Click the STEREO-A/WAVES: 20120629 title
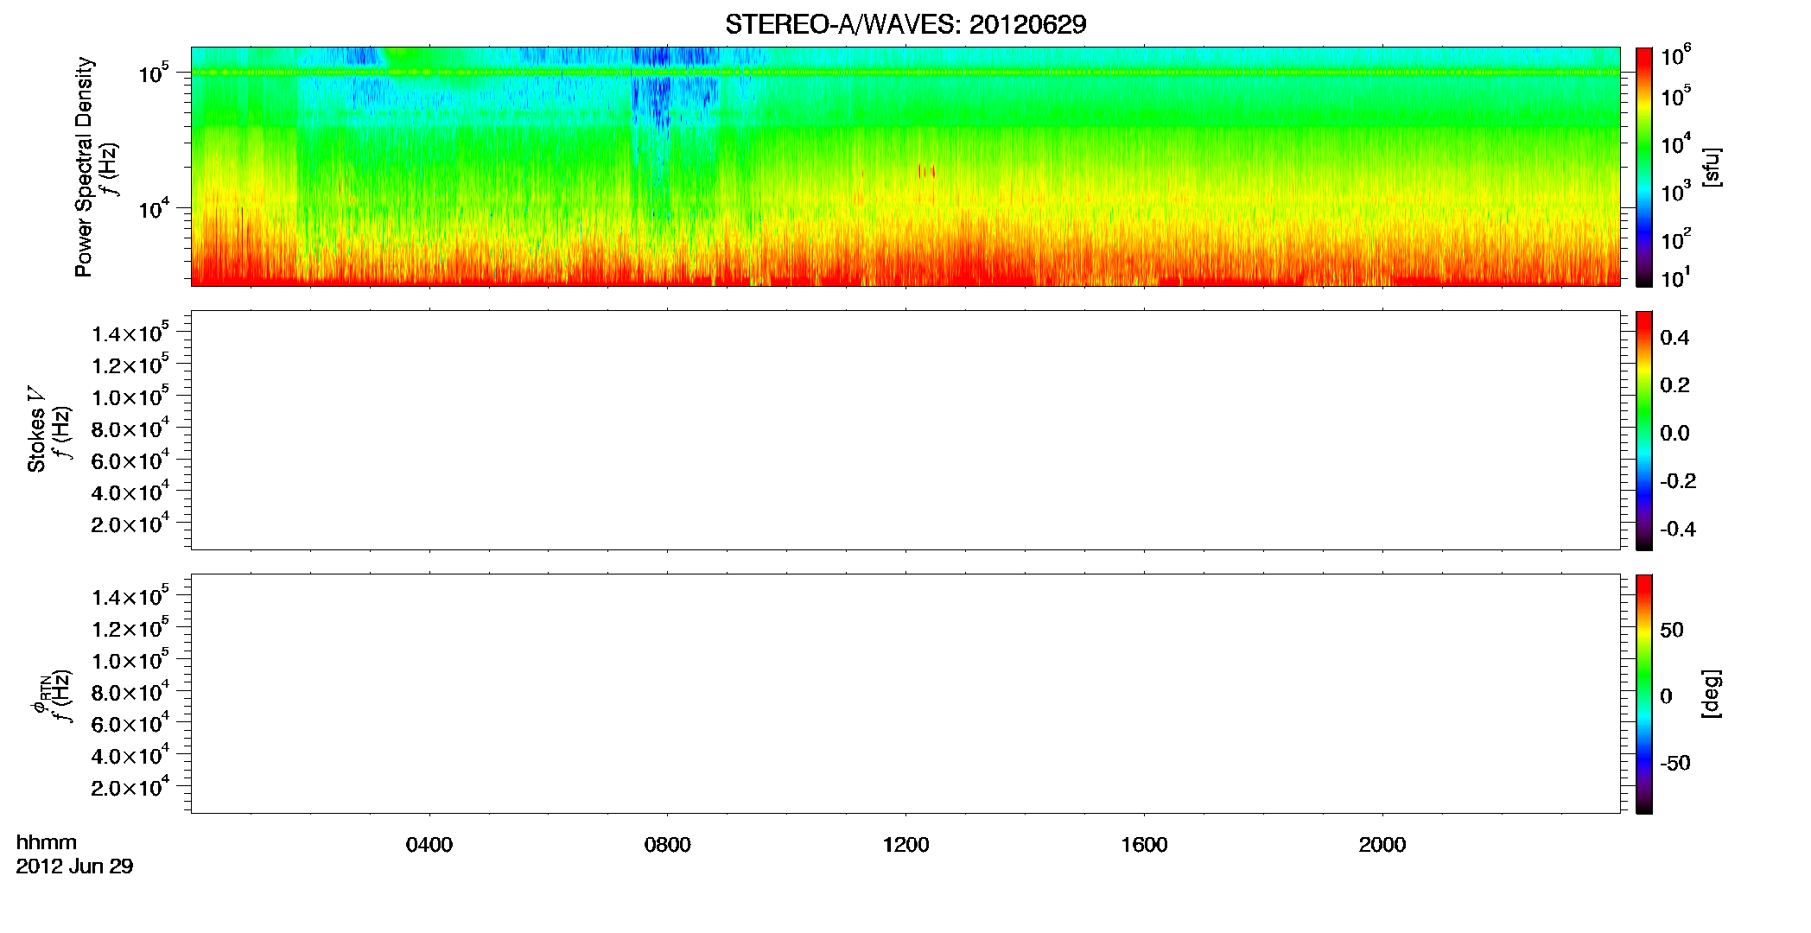 pos(905,24)
